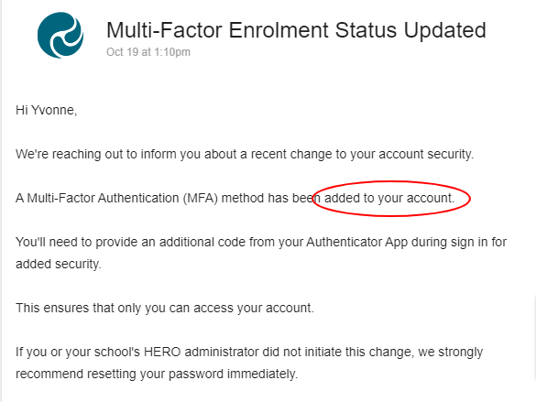Click the name Yvonne in the greeting
The image size is (536, 402).
click(x=53, y=110)
